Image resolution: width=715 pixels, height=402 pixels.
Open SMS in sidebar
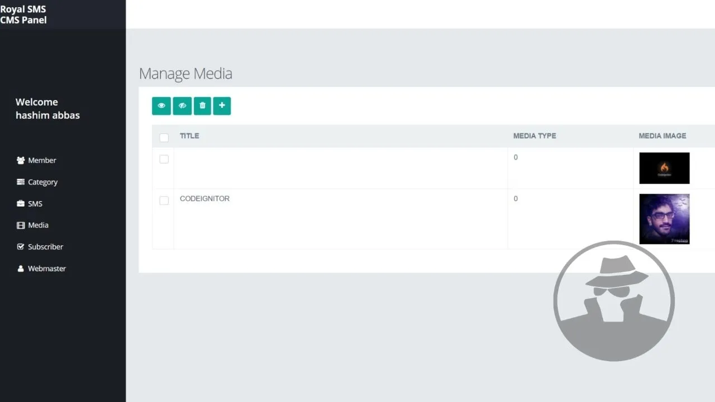[x=35, y=204]
